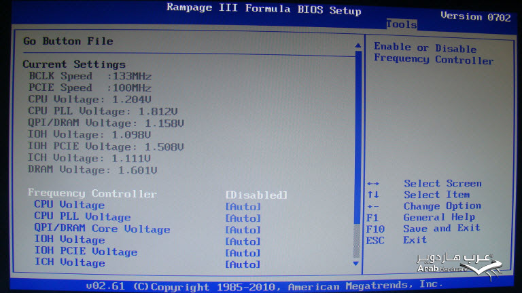Click the ESC Exit hint
Screen dimensions: 522x293
[x=396, y=240]
